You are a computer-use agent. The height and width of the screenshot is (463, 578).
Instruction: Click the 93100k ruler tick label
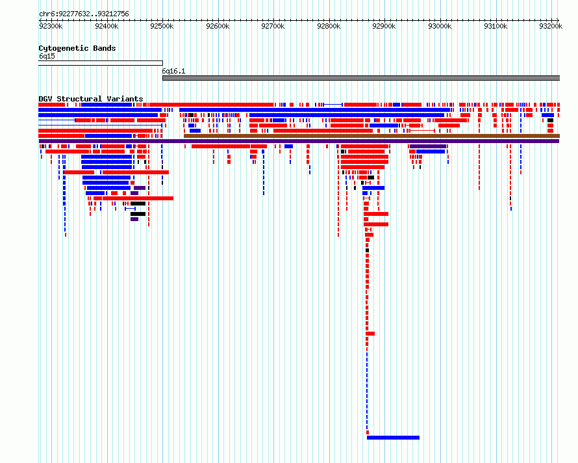pyautogui.click(x=496, y=26)
